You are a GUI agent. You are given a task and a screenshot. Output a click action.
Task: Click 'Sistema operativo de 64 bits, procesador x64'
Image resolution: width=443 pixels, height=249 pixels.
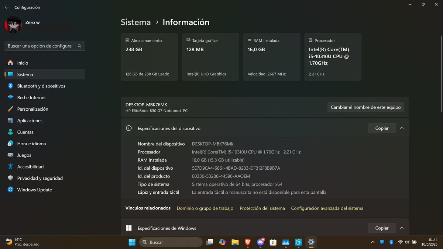pos(237,184)
